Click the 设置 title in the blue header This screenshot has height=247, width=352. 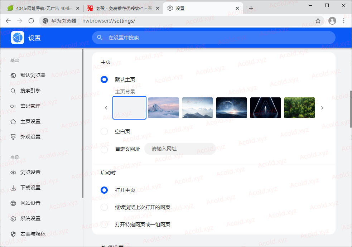(35, 38)
